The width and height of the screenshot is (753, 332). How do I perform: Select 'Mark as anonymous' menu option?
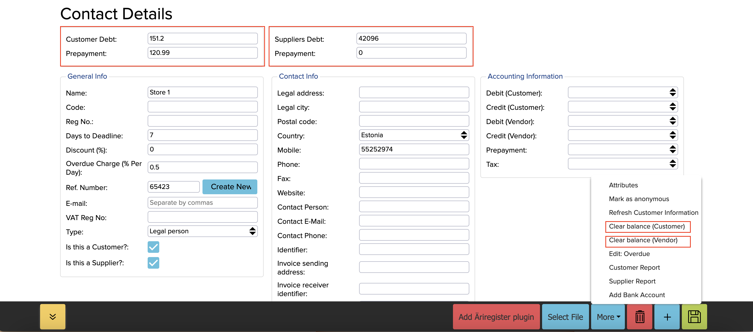pos(639,199)
